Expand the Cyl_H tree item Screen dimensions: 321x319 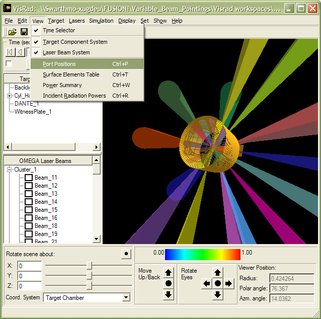[x=10, y=96]
